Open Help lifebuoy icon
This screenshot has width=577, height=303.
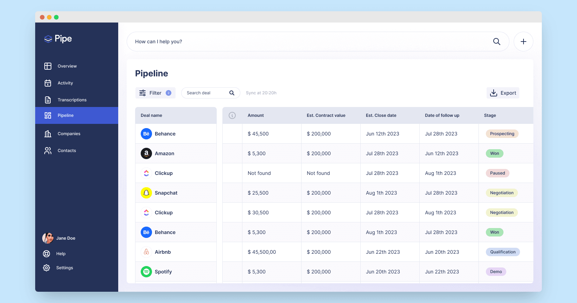[x=46, y=254]
